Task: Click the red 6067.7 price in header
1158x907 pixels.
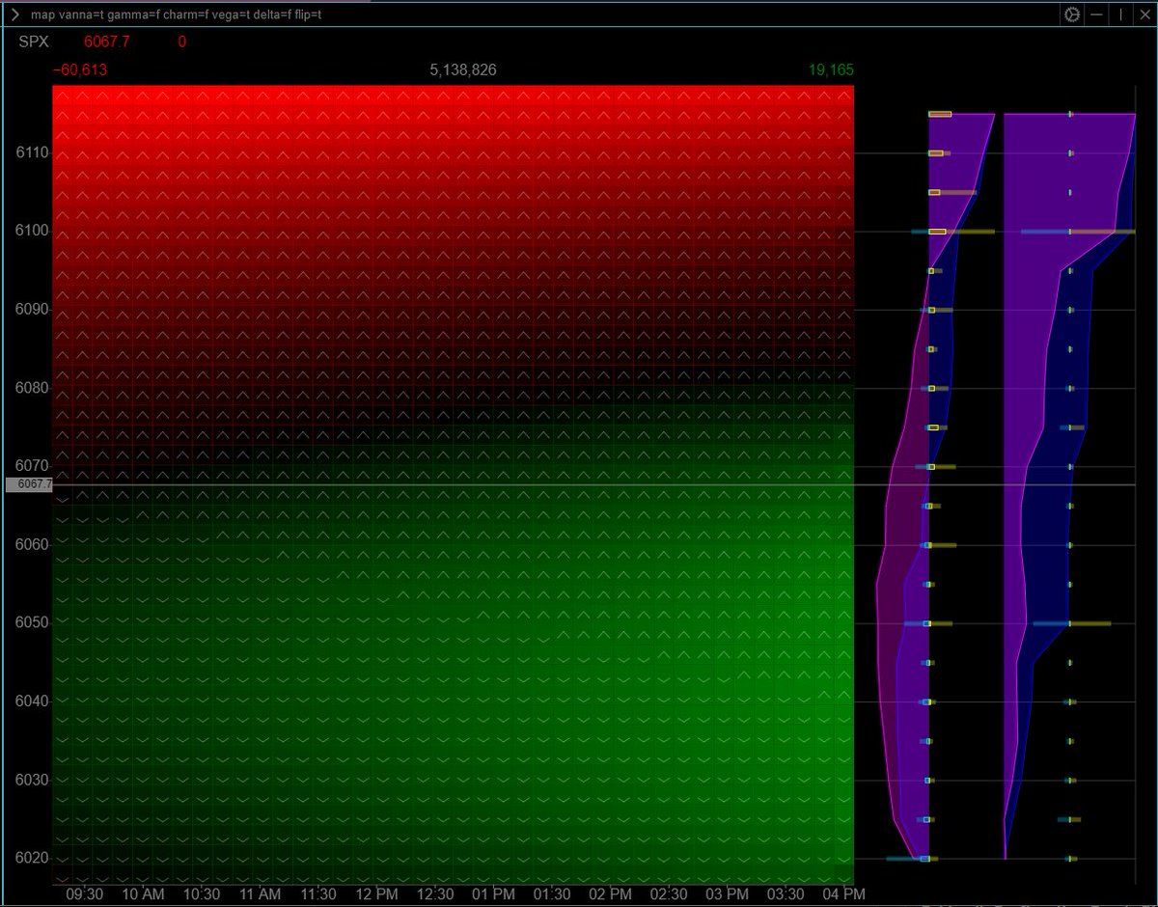Action: (107, 41)
